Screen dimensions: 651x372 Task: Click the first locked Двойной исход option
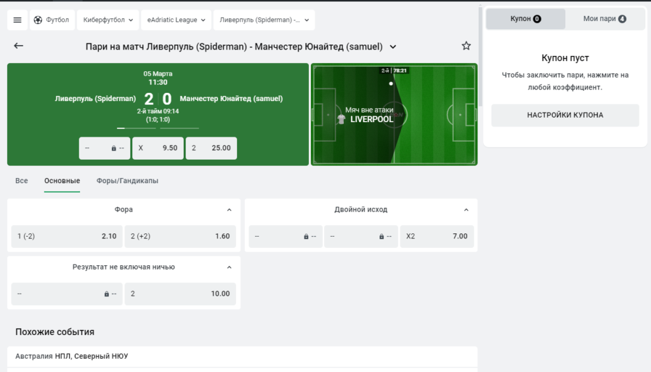285,237
